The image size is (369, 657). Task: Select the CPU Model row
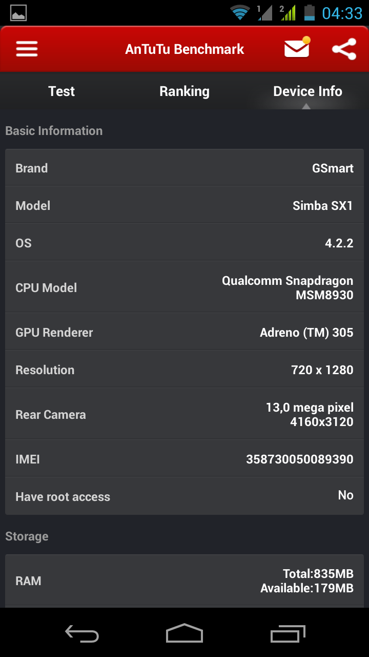coord(184,287)
